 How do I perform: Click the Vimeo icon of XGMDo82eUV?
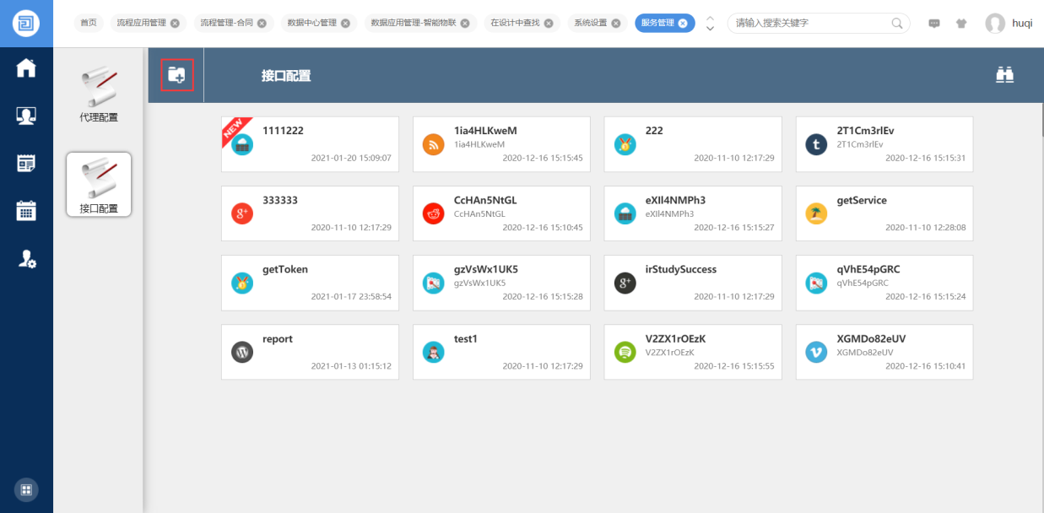pyautogui.click(x=816, y=353)
